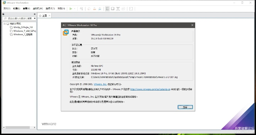
Task: Open the power options dropdown arrow
Action: (75, 8)
